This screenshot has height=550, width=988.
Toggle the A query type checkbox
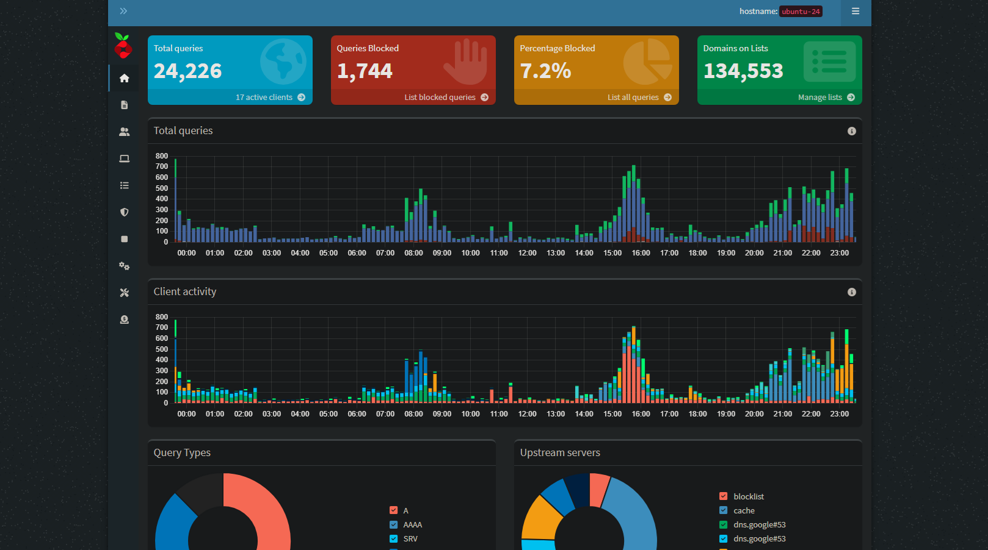[393, 510]
